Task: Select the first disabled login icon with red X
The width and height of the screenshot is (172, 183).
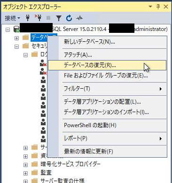Action: pos(43,63)
